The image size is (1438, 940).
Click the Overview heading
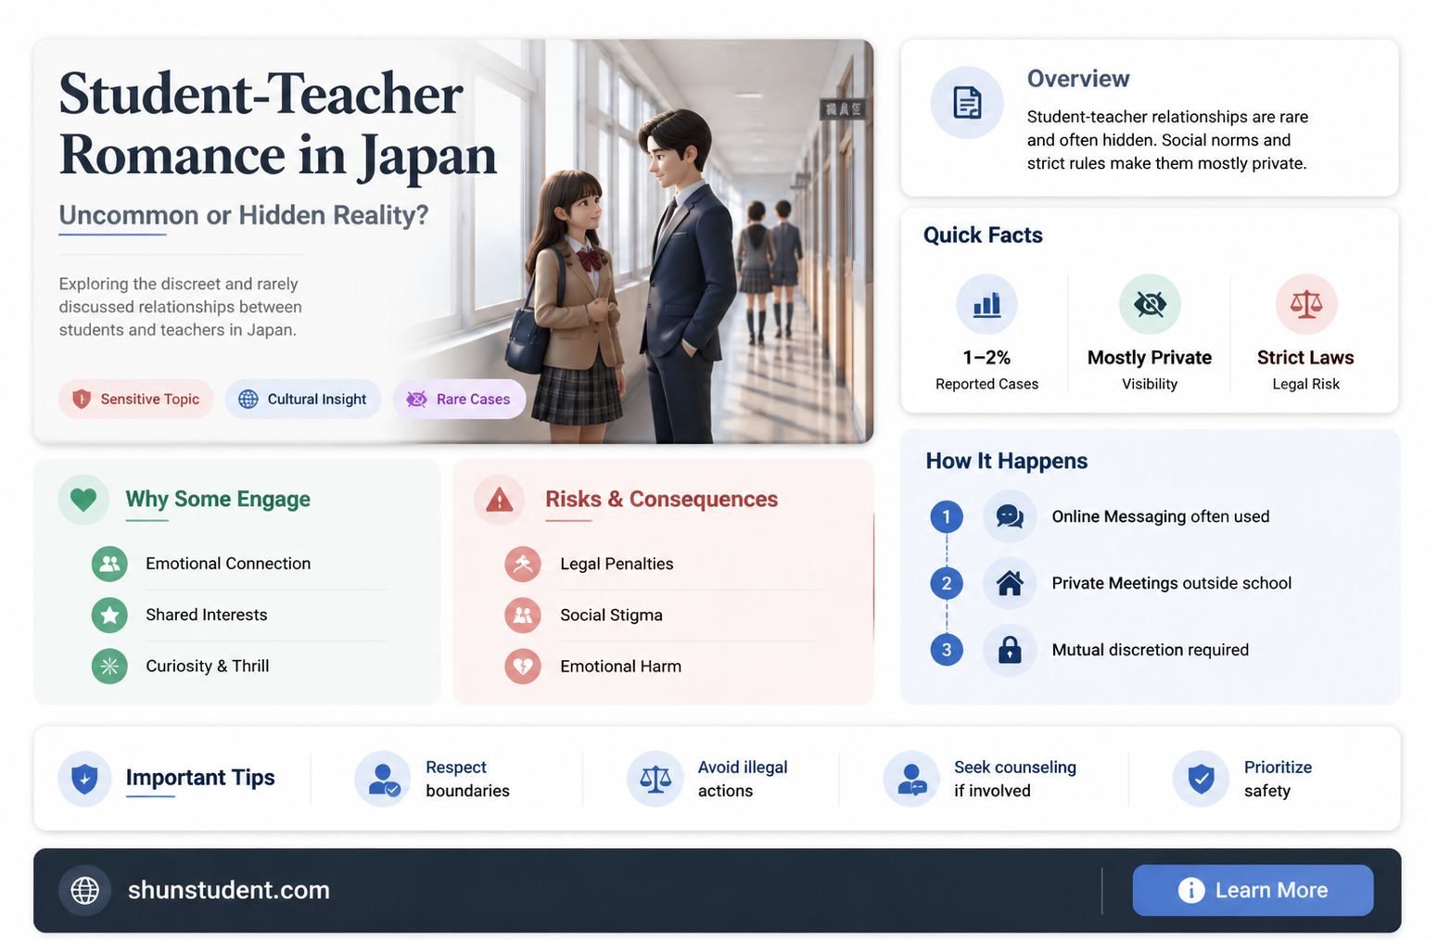click(x=1078, y=79)
